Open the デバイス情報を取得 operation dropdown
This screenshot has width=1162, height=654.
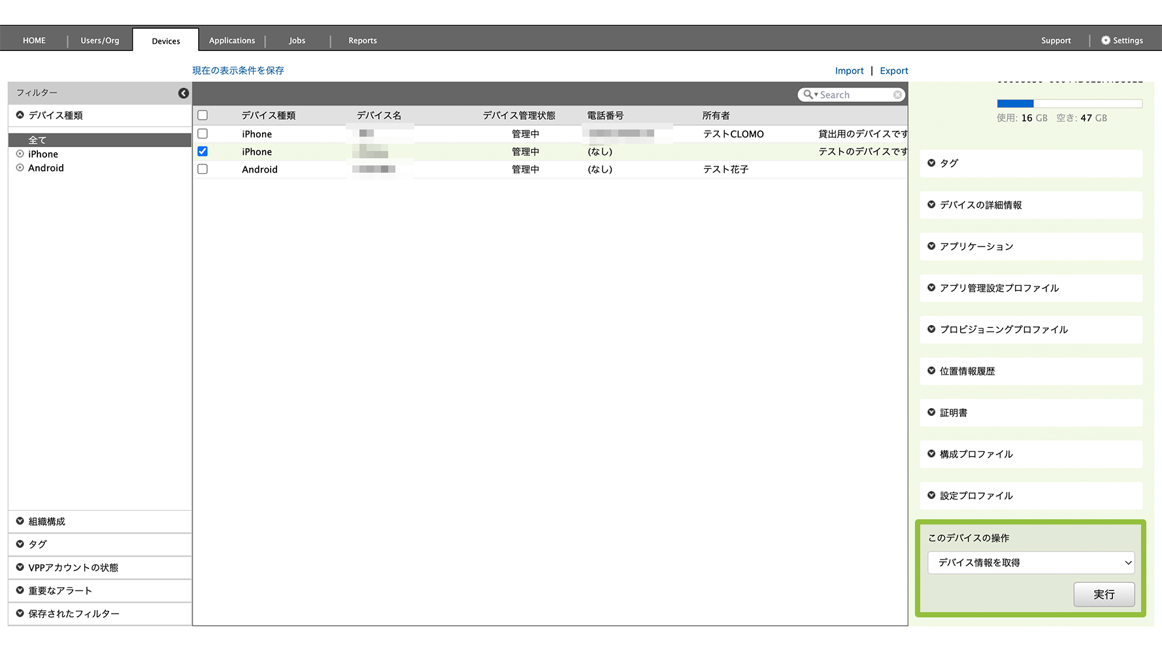(x=1031, y=562)
